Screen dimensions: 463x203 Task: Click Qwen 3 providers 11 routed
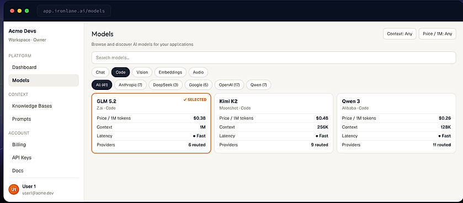click(x=442, y=145)
